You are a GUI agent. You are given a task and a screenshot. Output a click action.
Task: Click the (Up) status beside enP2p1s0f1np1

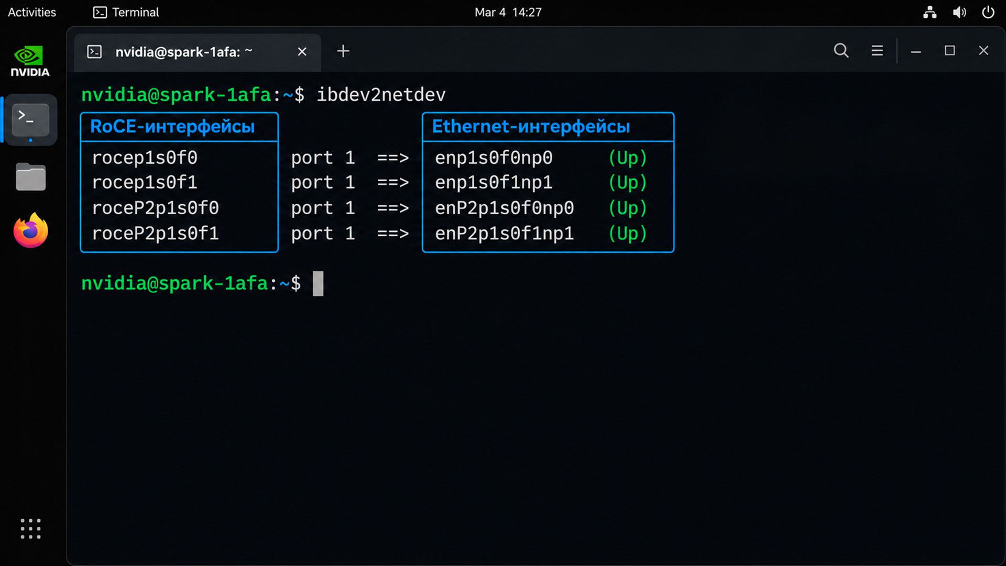coord(627,233)
